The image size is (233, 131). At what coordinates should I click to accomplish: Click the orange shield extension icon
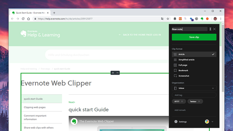[x=180, y=19]
